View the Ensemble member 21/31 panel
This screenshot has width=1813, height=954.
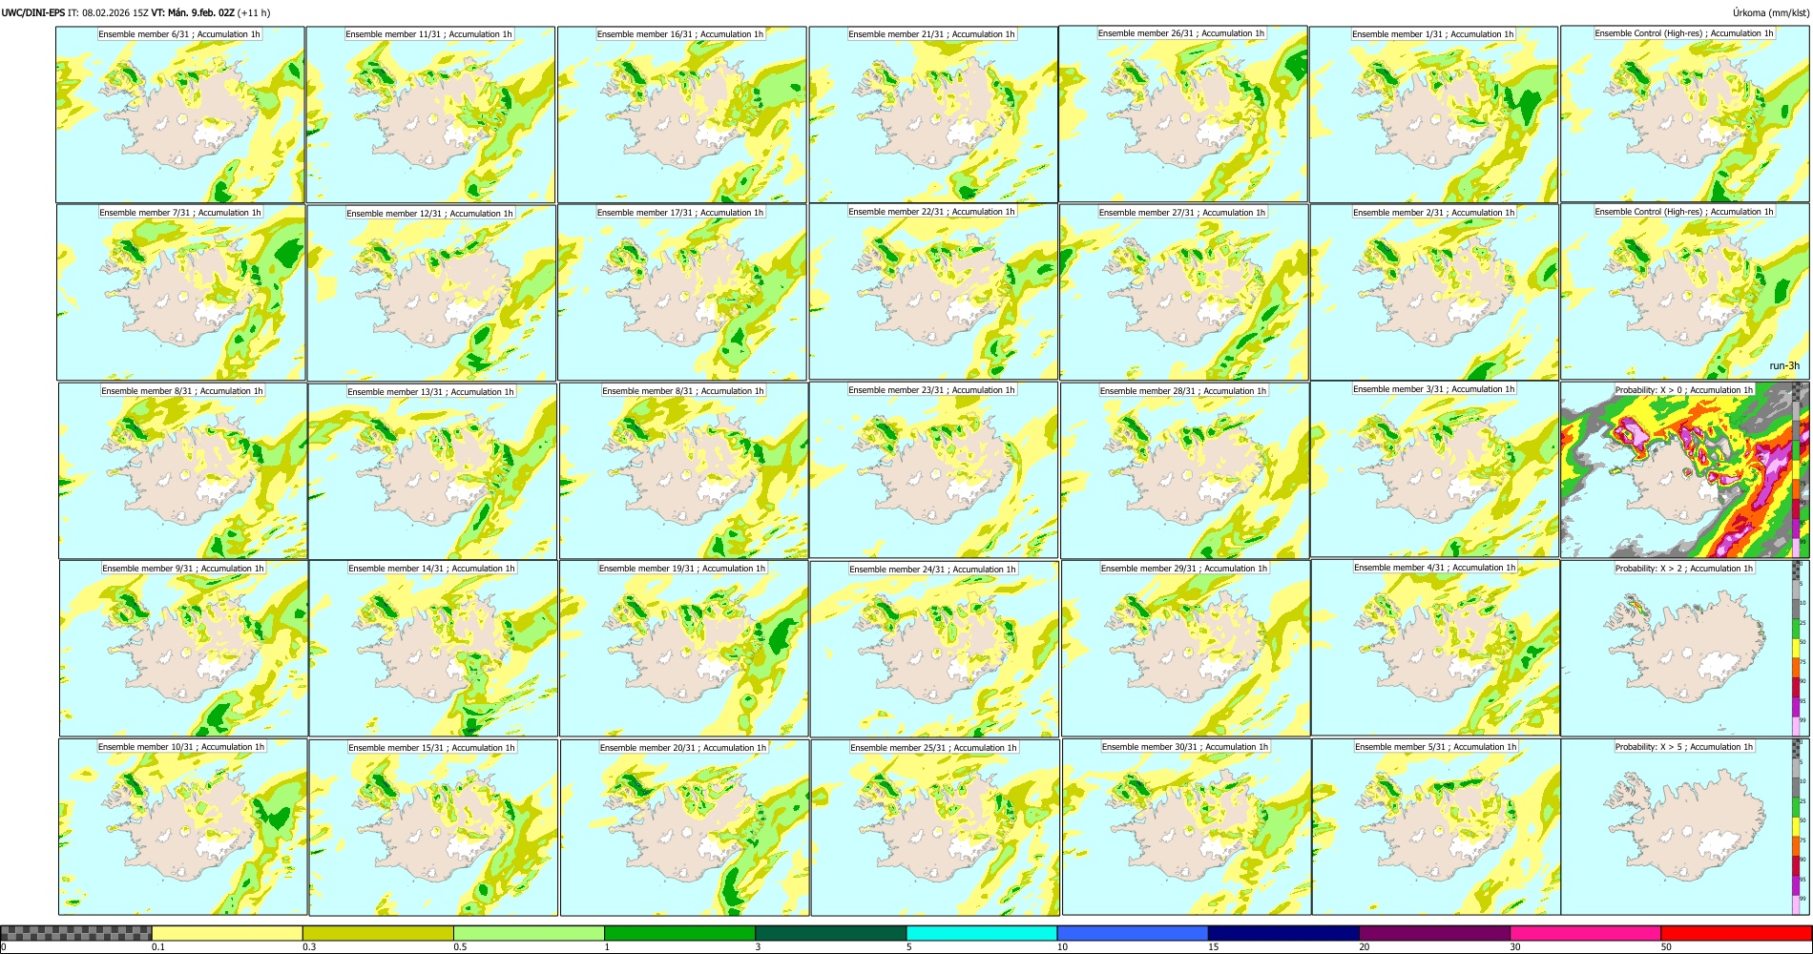click(x=933, y=114)
